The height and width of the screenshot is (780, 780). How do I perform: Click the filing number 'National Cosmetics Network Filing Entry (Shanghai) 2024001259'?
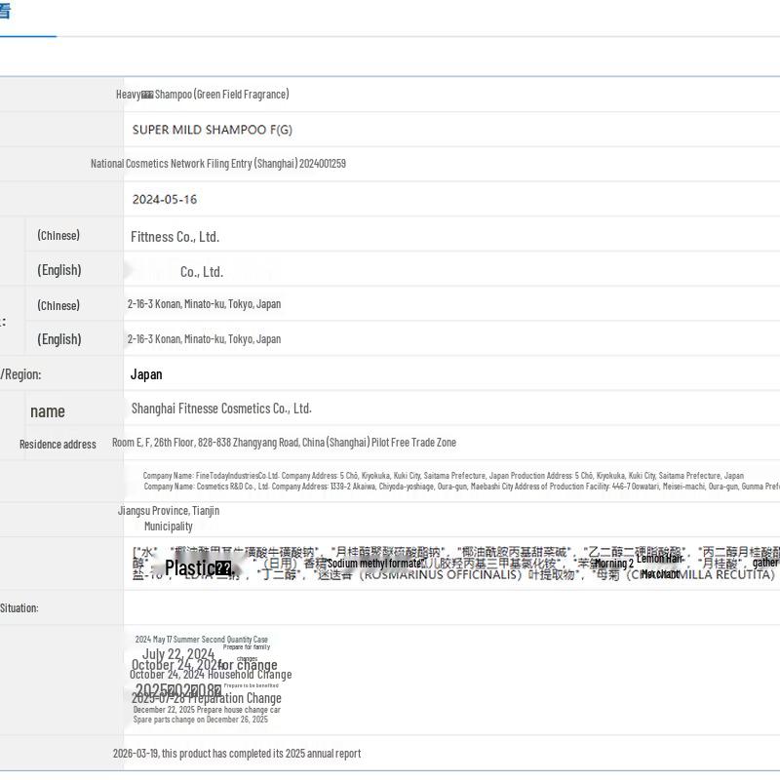coord(218,164)
